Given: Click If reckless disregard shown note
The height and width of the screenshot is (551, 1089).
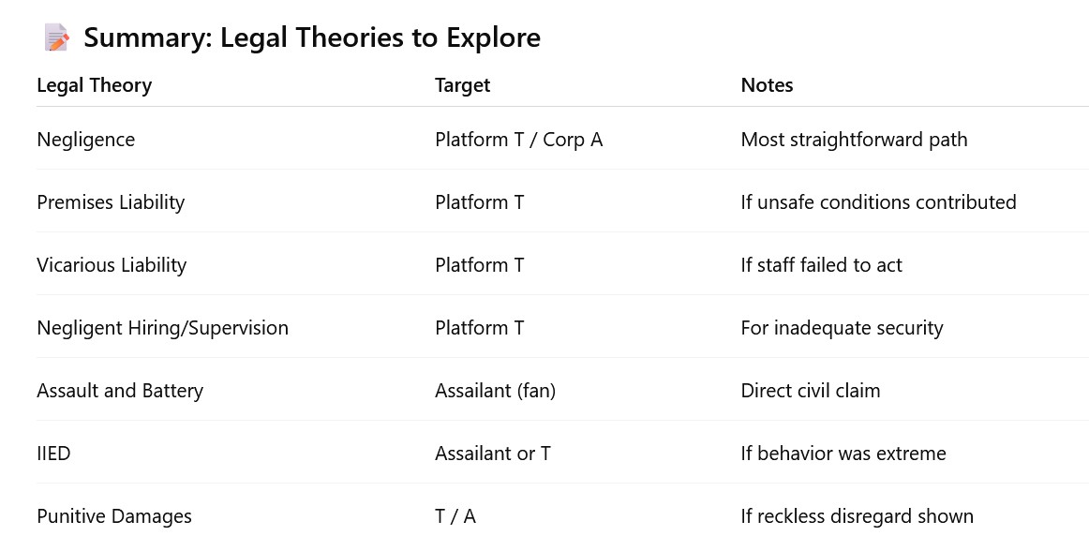Looking at the screenshot, I should [857, 516].
